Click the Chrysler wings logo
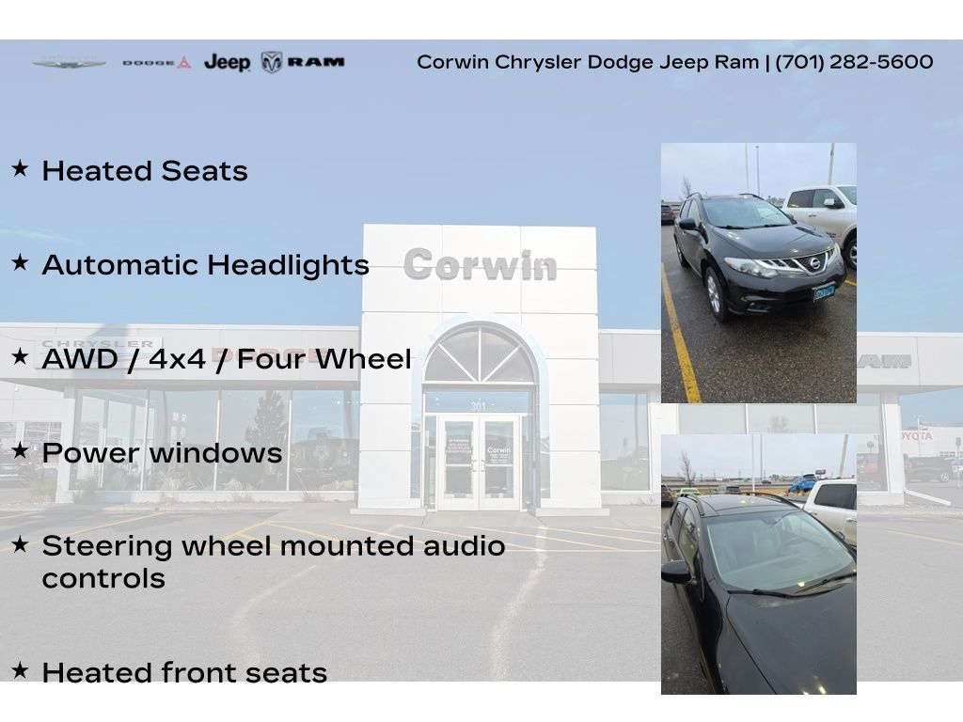This screenshot has height=722, width=963. click(69, 63)
